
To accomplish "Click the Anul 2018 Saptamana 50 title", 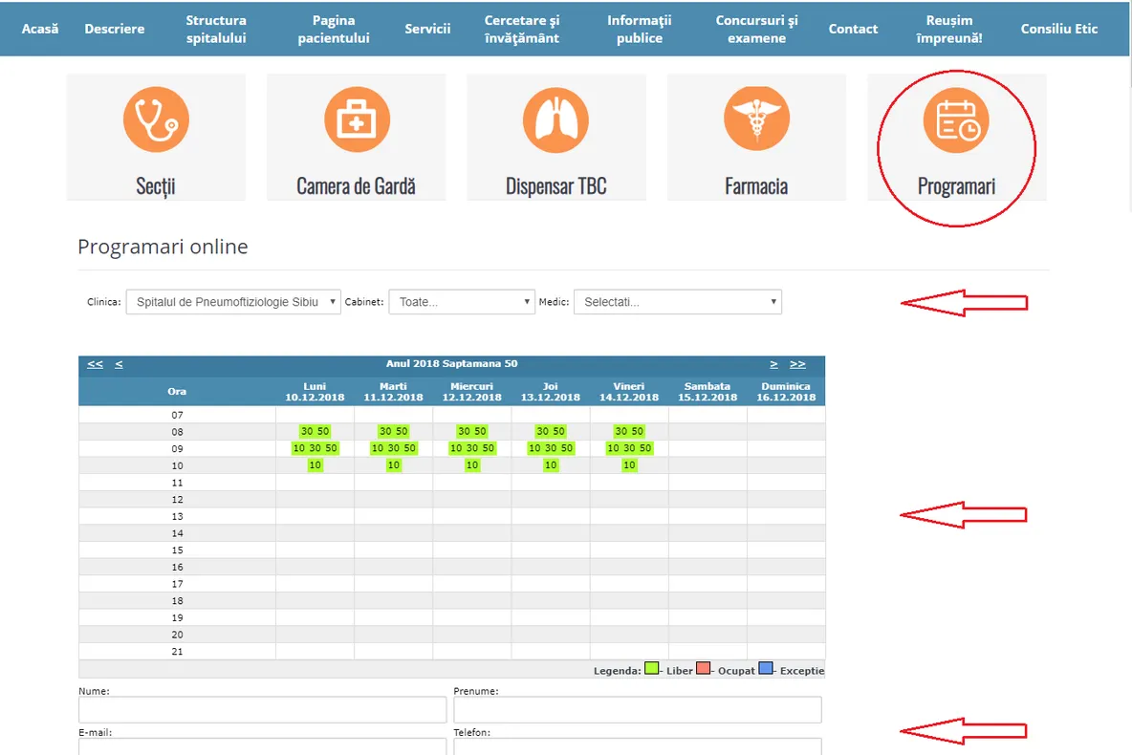I will point(452,364).
